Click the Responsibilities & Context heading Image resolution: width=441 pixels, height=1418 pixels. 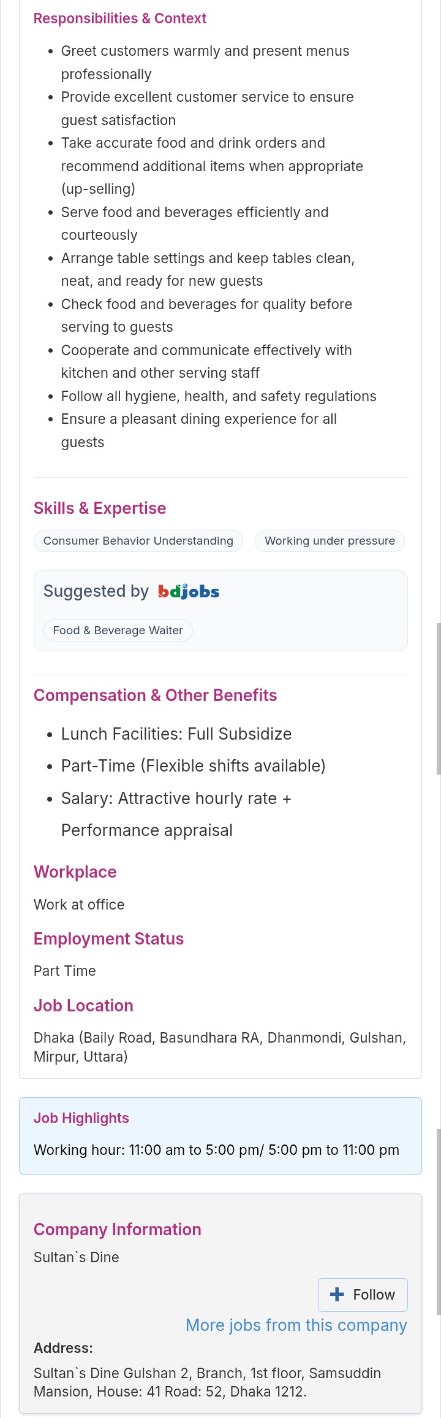coord(120,18)
